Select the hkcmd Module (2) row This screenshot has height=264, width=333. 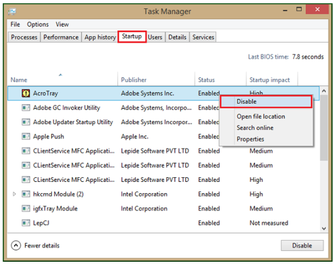point(163,194)
